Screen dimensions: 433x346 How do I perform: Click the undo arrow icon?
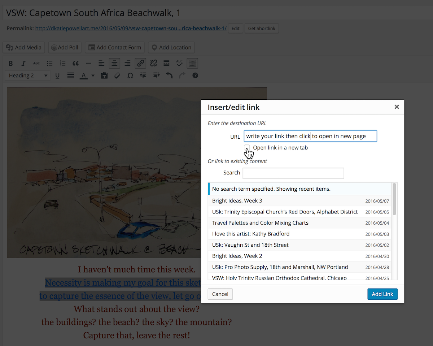point(169,75)
